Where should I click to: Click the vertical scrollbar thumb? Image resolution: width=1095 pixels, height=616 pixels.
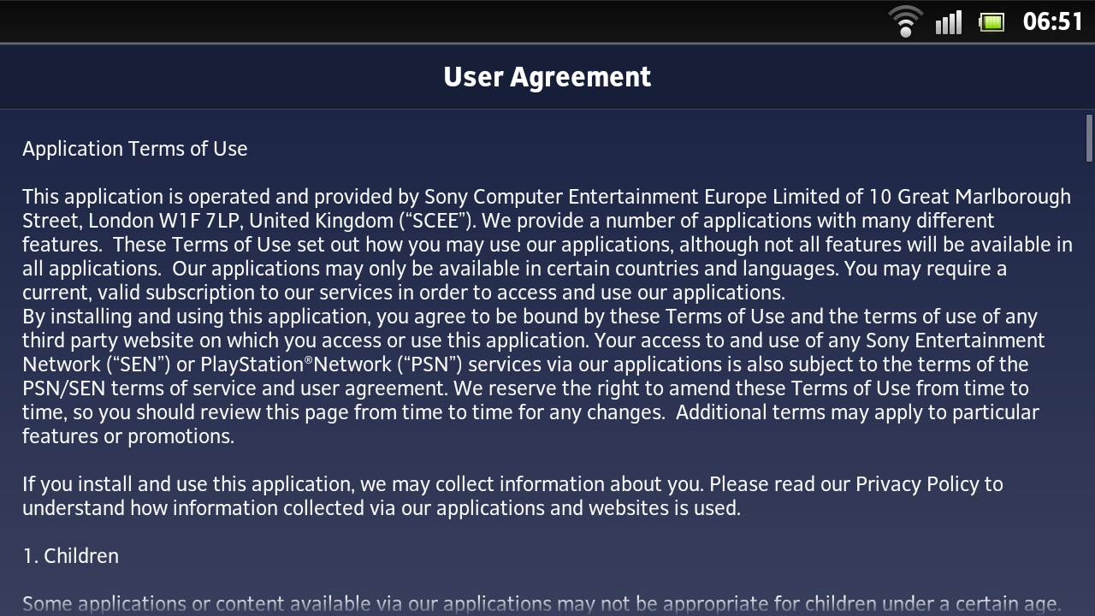(1089, 138)
